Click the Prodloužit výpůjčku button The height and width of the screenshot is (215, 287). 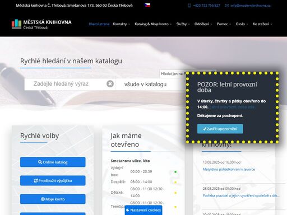53,180
